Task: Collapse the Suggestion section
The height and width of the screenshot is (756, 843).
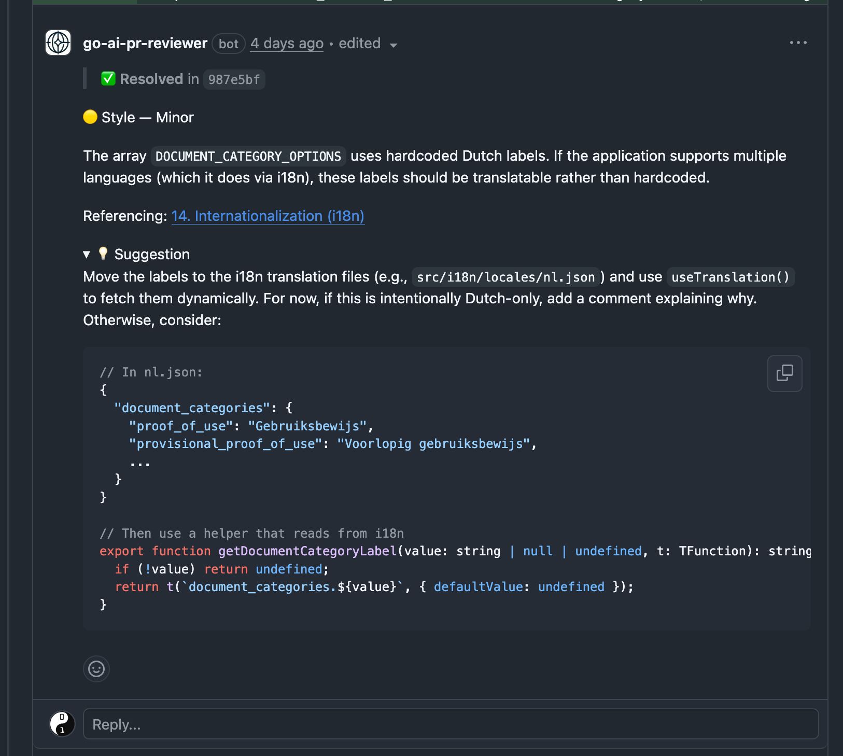Action: coord(86,255)
